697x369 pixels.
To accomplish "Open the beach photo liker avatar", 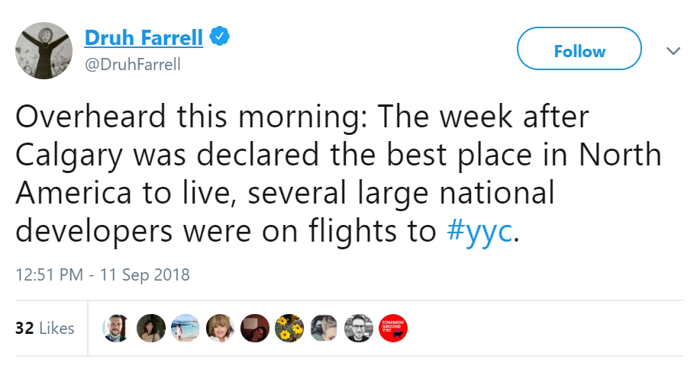I will click(186, 328).
